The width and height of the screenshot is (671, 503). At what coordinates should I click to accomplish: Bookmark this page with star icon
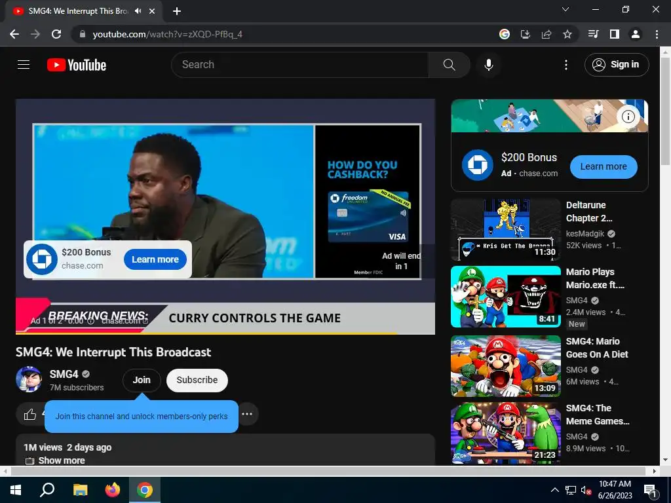[x=567, y=34]
